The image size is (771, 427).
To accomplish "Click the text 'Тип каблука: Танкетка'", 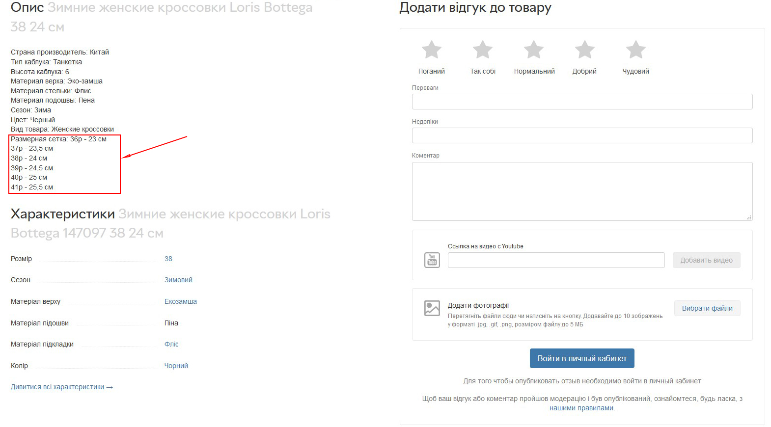I will pyautogui.click(x=46, y=62).
